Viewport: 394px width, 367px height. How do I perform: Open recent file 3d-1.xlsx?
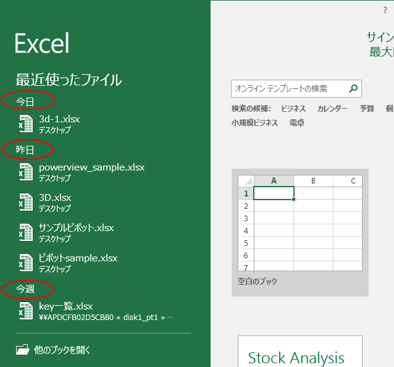point(59,119)
